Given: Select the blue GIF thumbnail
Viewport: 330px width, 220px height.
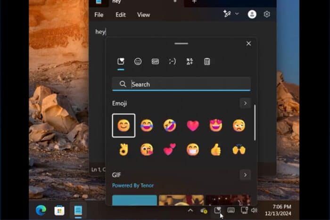Looking at the screenshot, I should coord(134,200).
